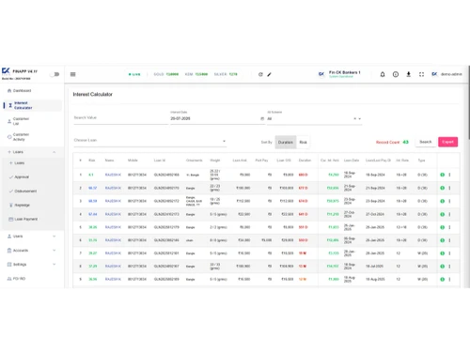
Task: Open the three-dot menu in row 3
Action: [x=449, y=201]
